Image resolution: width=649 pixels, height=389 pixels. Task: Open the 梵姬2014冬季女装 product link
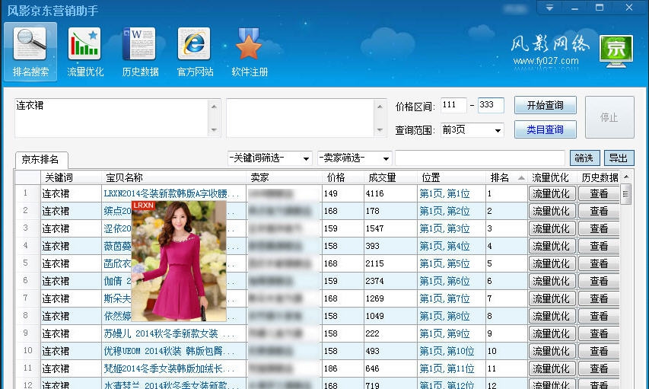pyautogui.click(x=169, y=368)
